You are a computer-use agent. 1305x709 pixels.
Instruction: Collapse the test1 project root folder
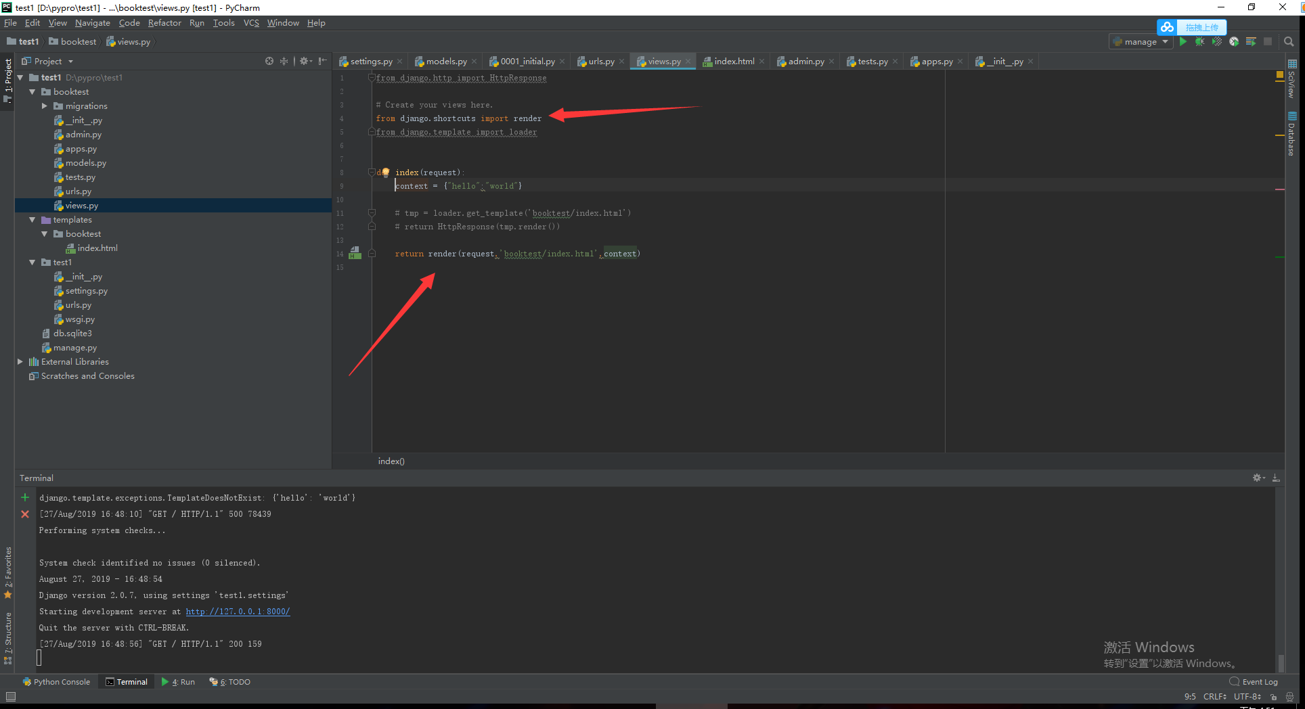pos(20,78)
